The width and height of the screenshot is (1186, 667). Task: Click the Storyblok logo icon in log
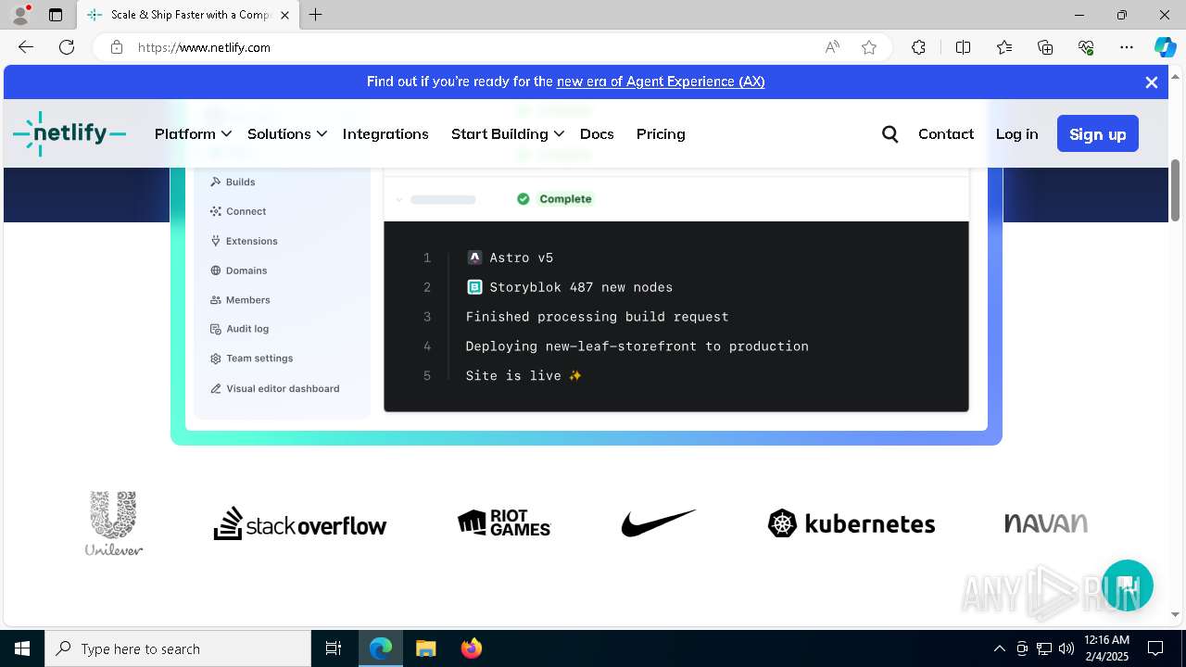[474, 287]
